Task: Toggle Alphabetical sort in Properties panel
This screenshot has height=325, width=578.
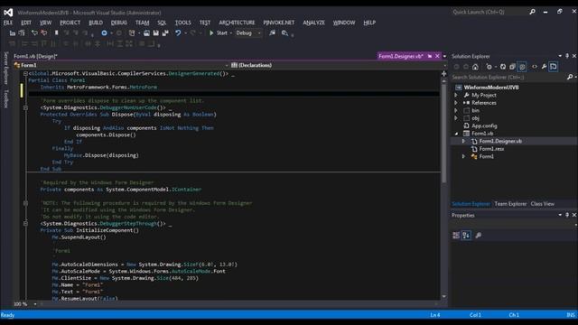Action: (466, 236)
